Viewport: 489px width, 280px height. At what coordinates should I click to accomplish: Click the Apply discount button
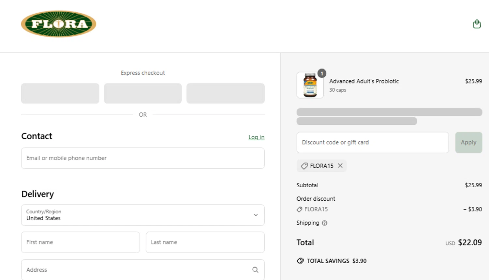[x=468, y=142]
